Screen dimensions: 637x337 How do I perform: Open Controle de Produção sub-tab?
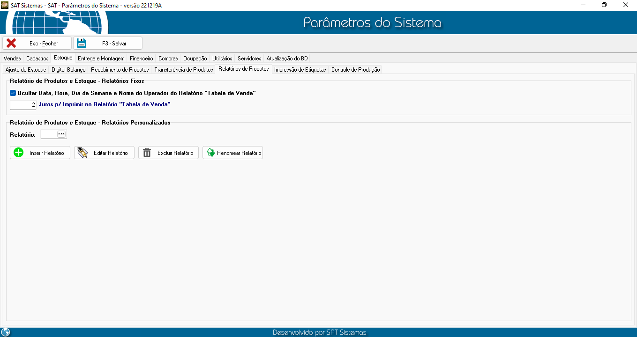click(x=355, y=70)
